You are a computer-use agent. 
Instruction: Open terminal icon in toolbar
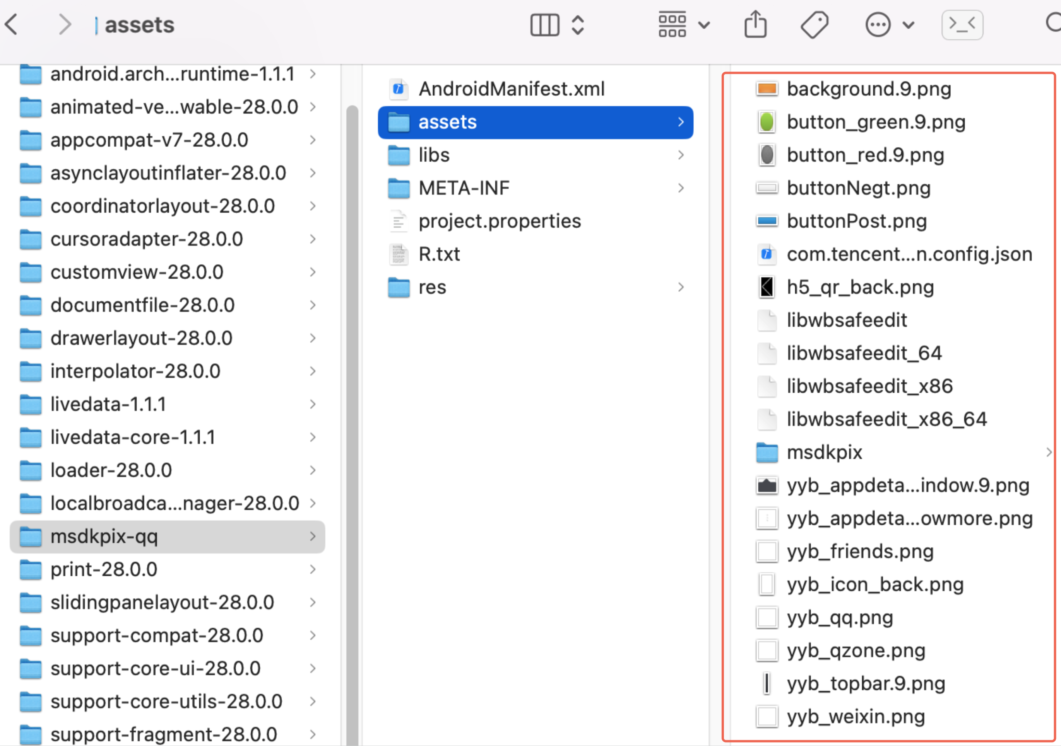[962, 24]
